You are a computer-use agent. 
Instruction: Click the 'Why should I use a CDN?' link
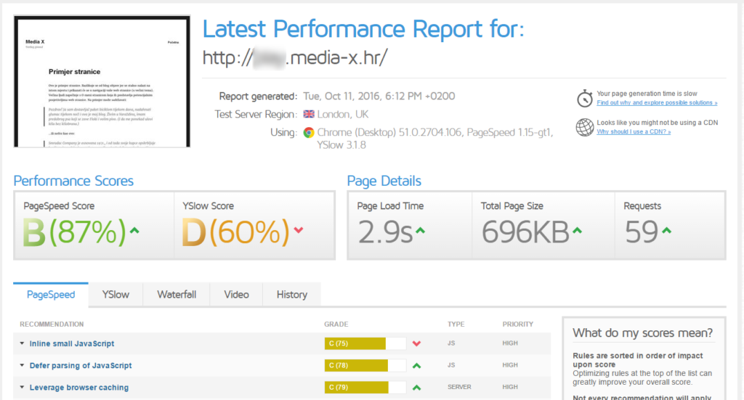(x=634, y=131)
